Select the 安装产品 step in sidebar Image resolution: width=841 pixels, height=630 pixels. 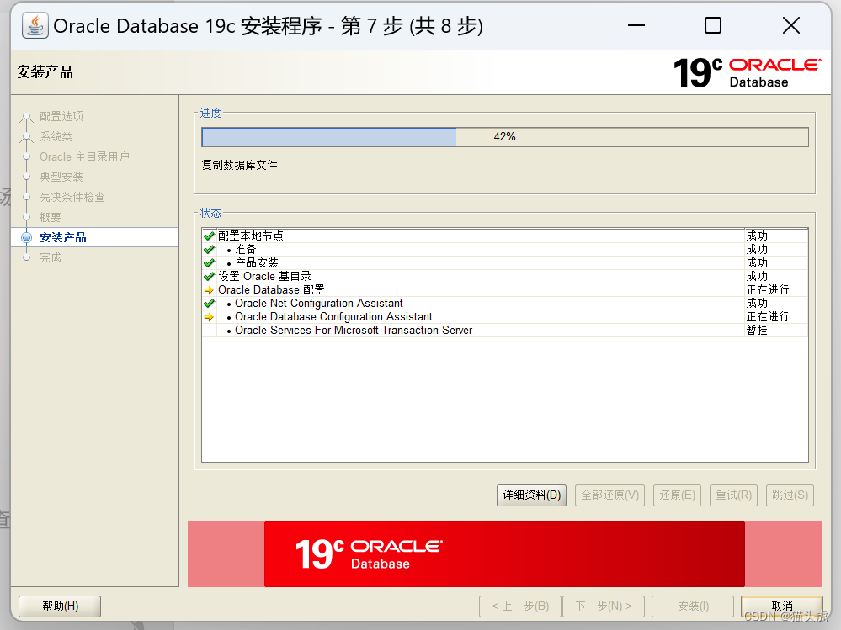coord(63,237)
